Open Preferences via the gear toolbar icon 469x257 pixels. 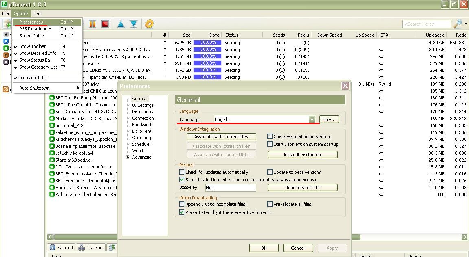pos(149,24)
